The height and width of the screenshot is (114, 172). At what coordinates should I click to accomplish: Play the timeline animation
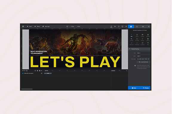(42, 71)
